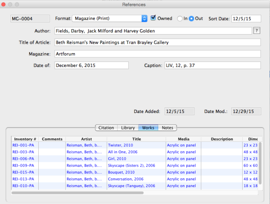Screen dimensions: 270x204
Task: Select the Out radio button
Action: (x=191, y=19)
